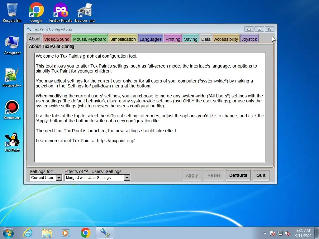Open the Mouse/Keyboard tab
319x239 pixels.
coord(90,39)
